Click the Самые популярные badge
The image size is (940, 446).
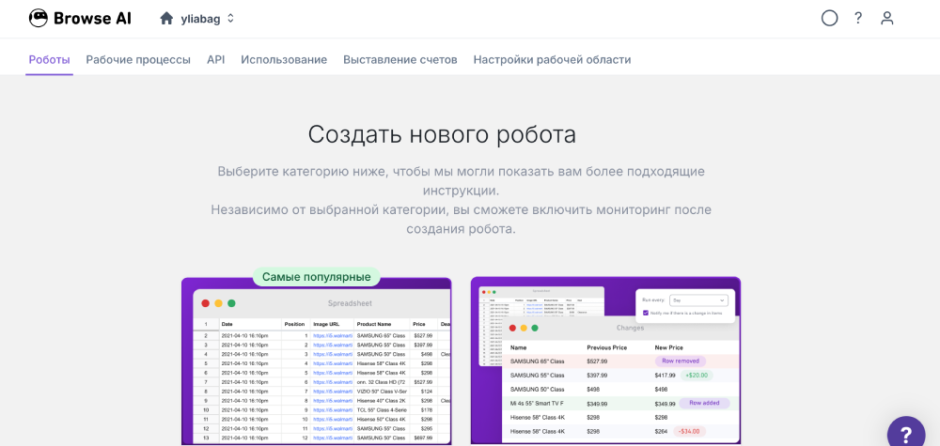317,277
